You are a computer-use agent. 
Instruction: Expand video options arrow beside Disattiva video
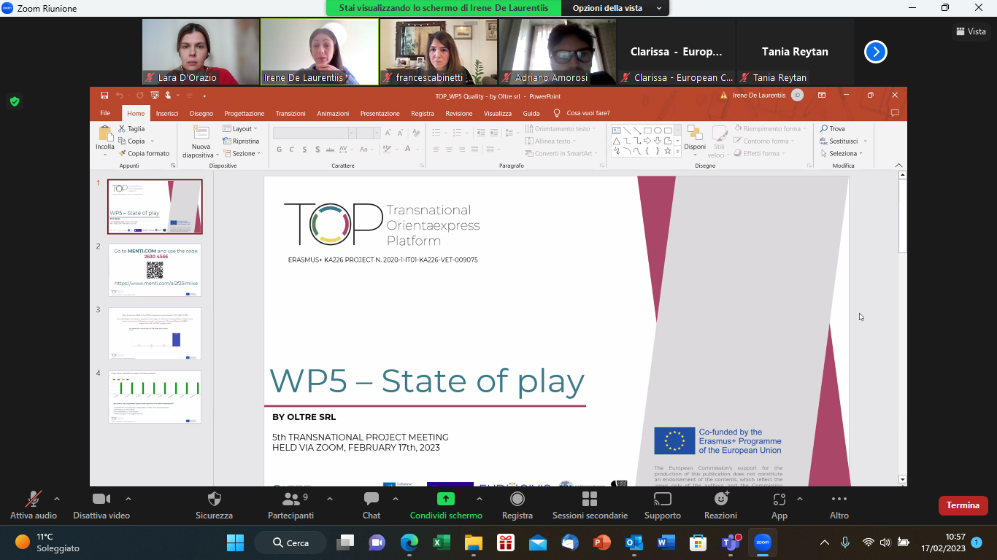(128, 499)
